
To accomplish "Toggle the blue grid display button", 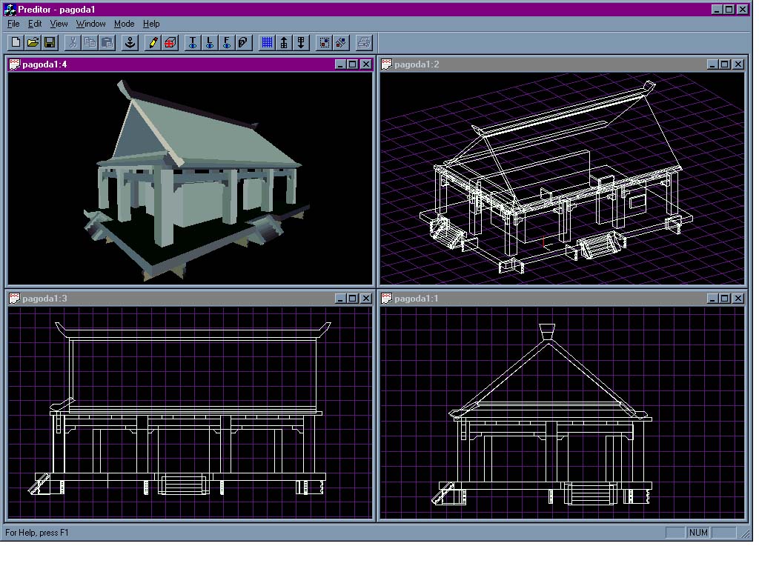I will [x=267, y=42].
